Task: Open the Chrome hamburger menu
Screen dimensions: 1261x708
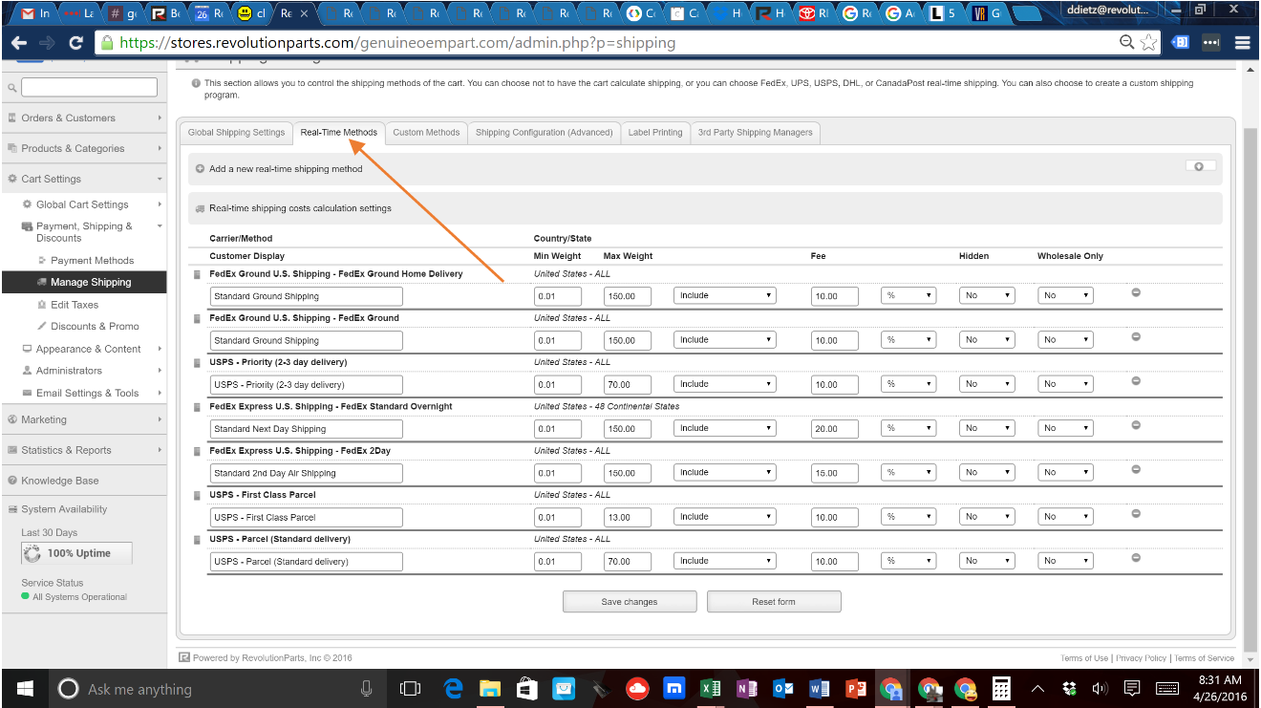Action: point(1242,43)
